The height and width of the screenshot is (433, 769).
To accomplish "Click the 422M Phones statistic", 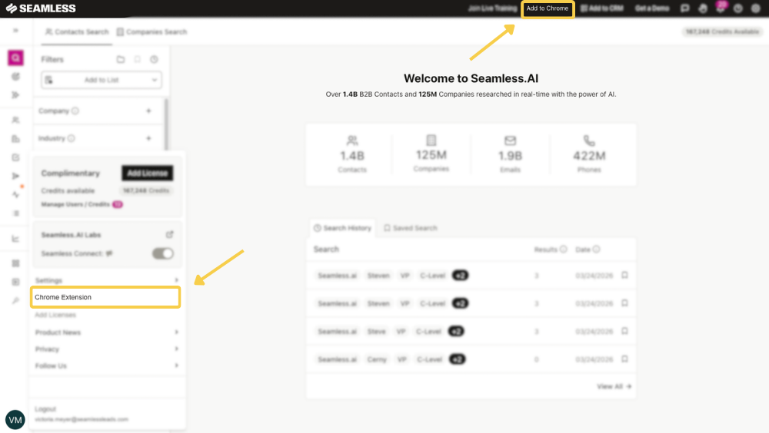I will tap(589, 155).
